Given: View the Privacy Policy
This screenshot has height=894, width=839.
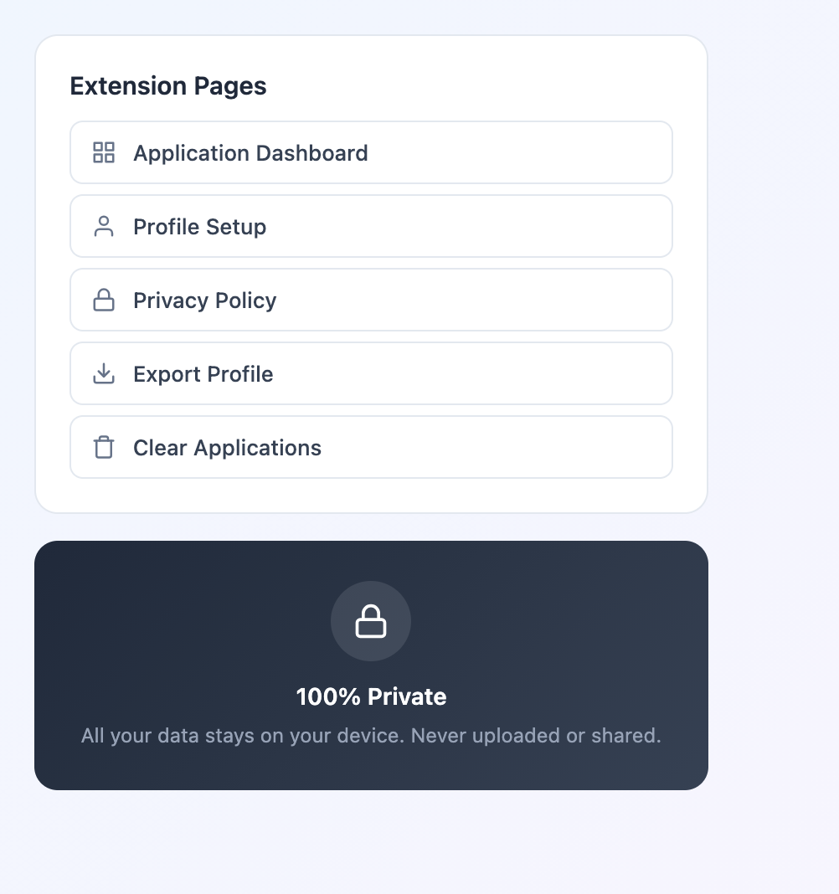Looking at the screenshot, I should coord(371,300).
